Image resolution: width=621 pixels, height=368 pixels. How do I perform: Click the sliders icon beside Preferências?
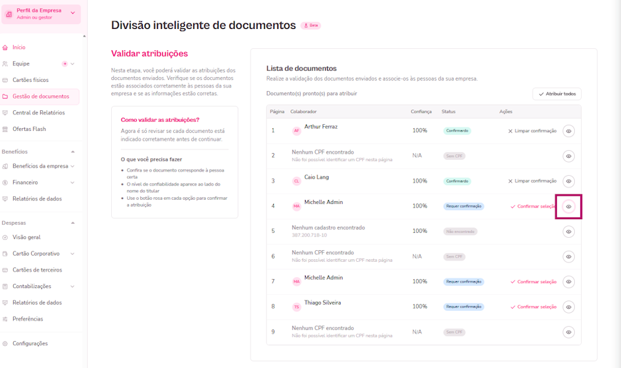tap(5, 319)
